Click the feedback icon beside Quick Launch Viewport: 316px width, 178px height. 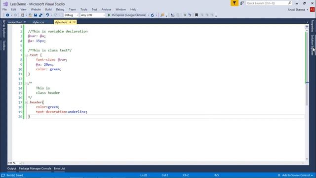(x=242, y=3)
